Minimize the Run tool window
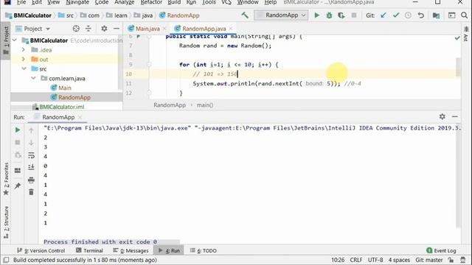The image size is (472, 265). coord(455,116)
